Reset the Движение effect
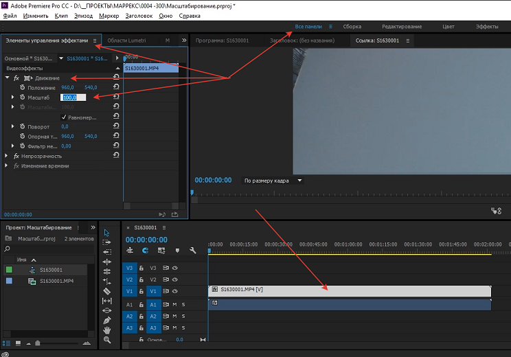 [116, 77]
